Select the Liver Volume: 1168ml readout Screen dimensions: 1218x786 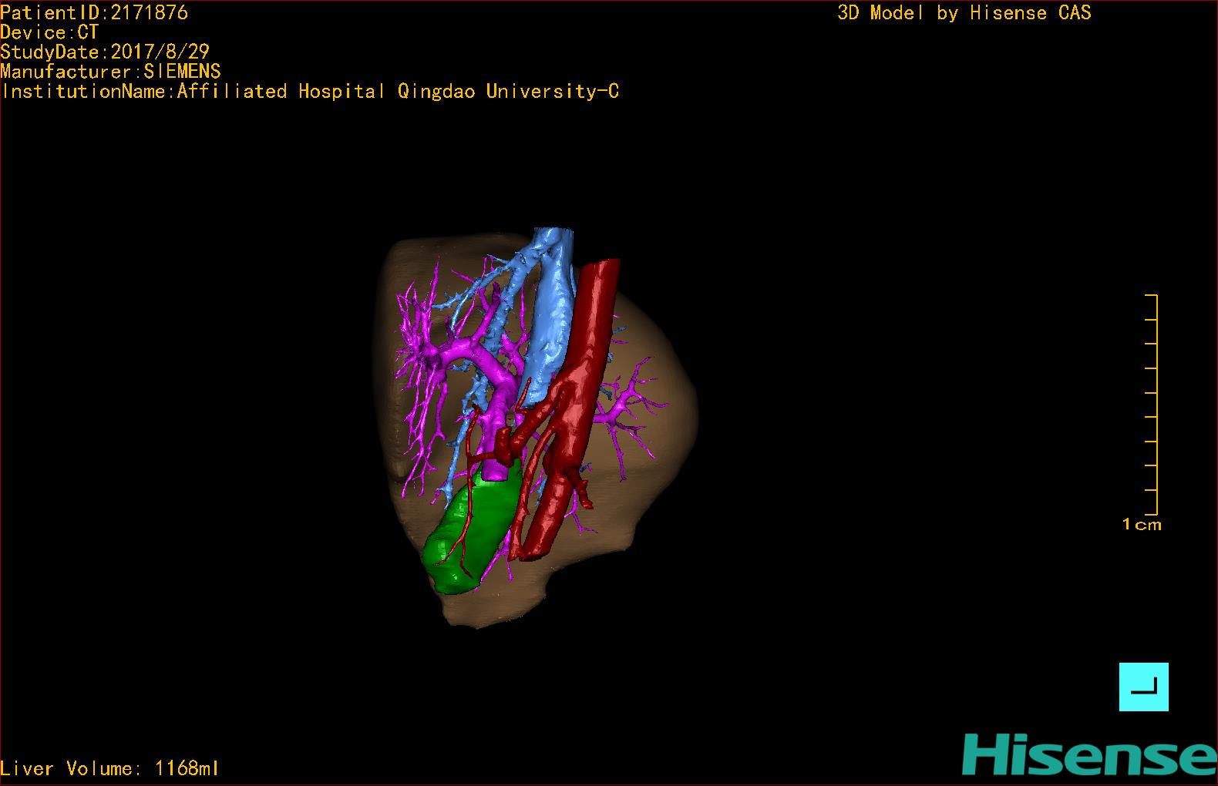(x=109, y=768)
